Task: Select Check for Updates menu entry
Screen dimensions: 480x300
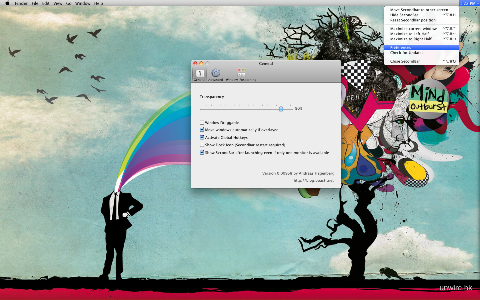Action: (407, 53)
